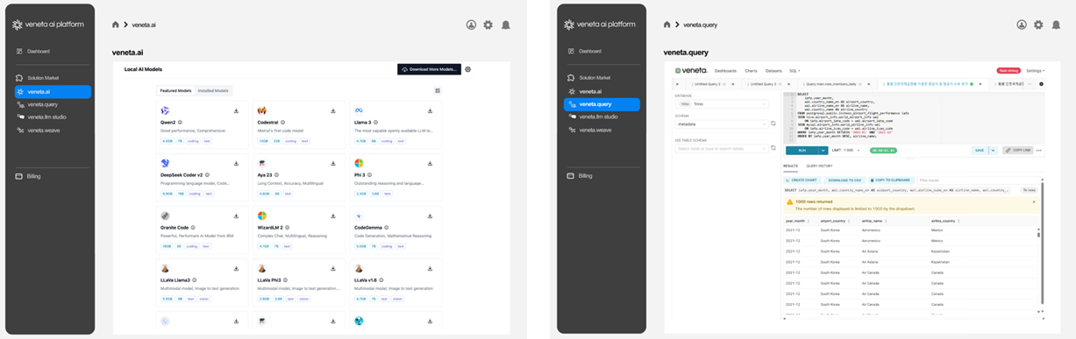This screenshot has width=1076, height=339.
Task: Run the SQL query
Action: pyautogui.click(x=802, y=151)
